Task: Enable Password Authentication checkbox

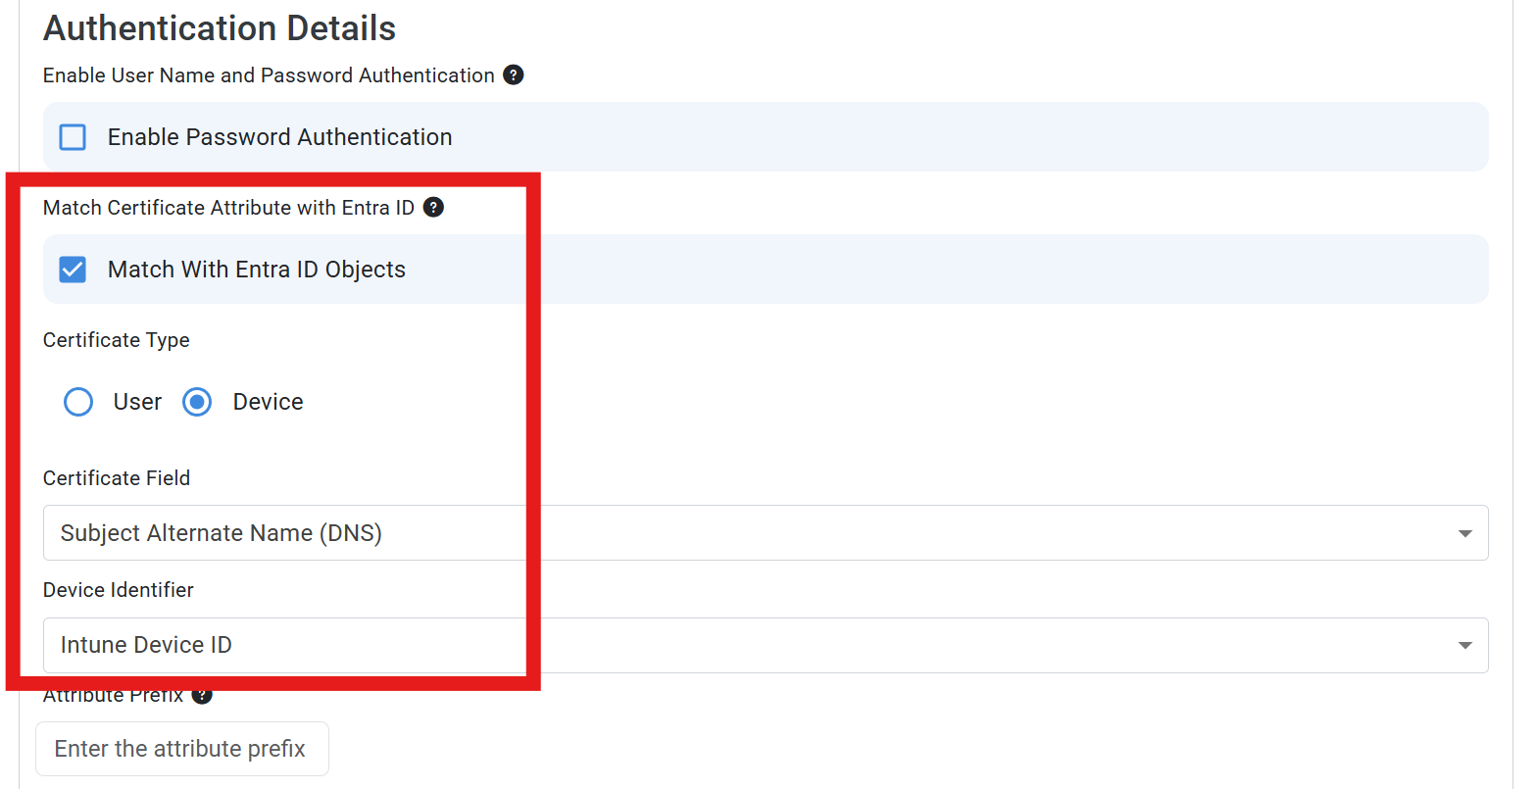Action: tap(72, 136)
